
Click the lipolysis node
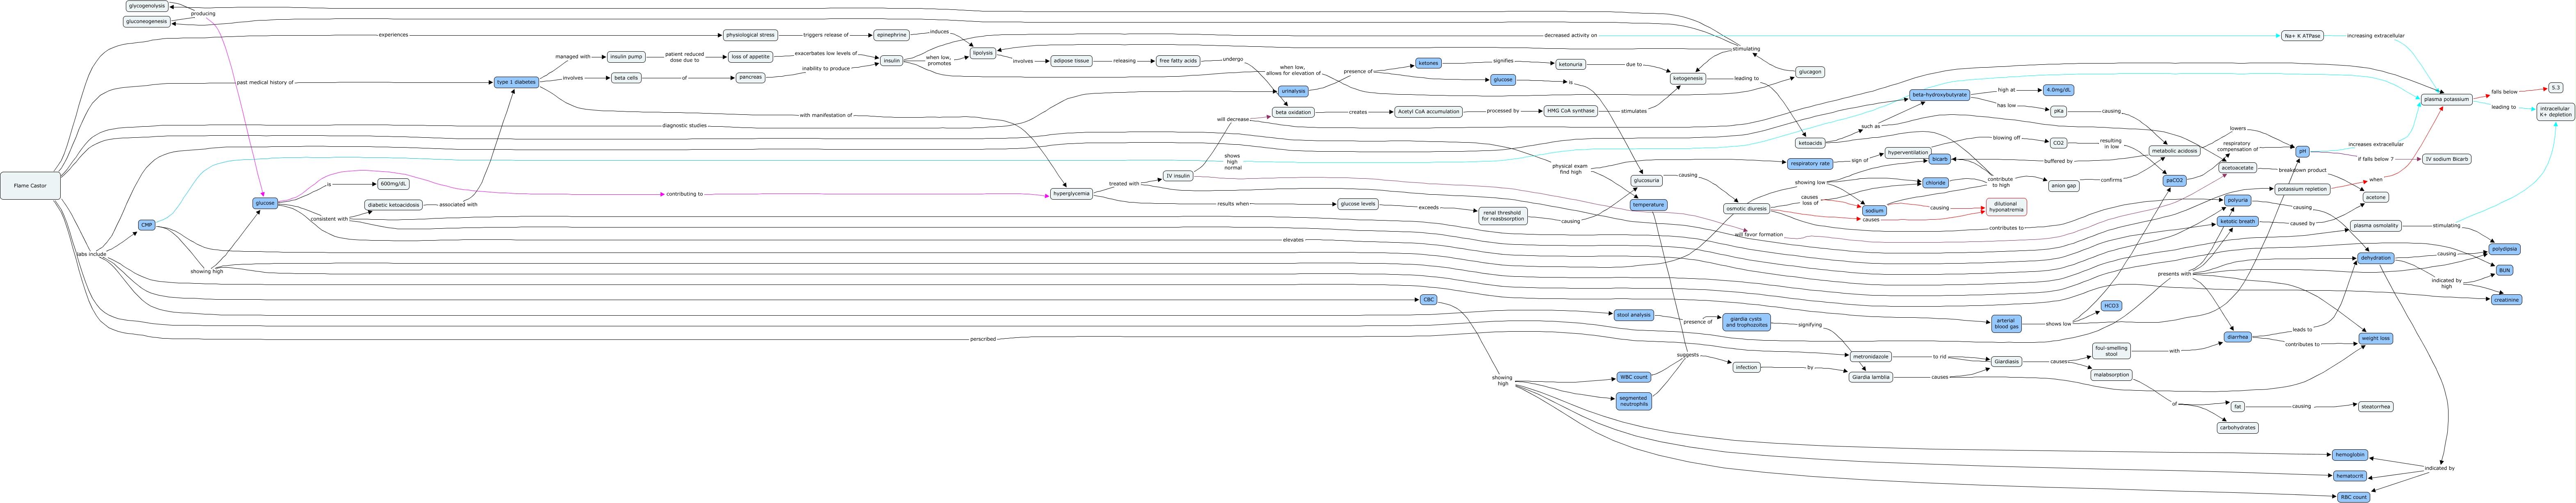[983, 53]
